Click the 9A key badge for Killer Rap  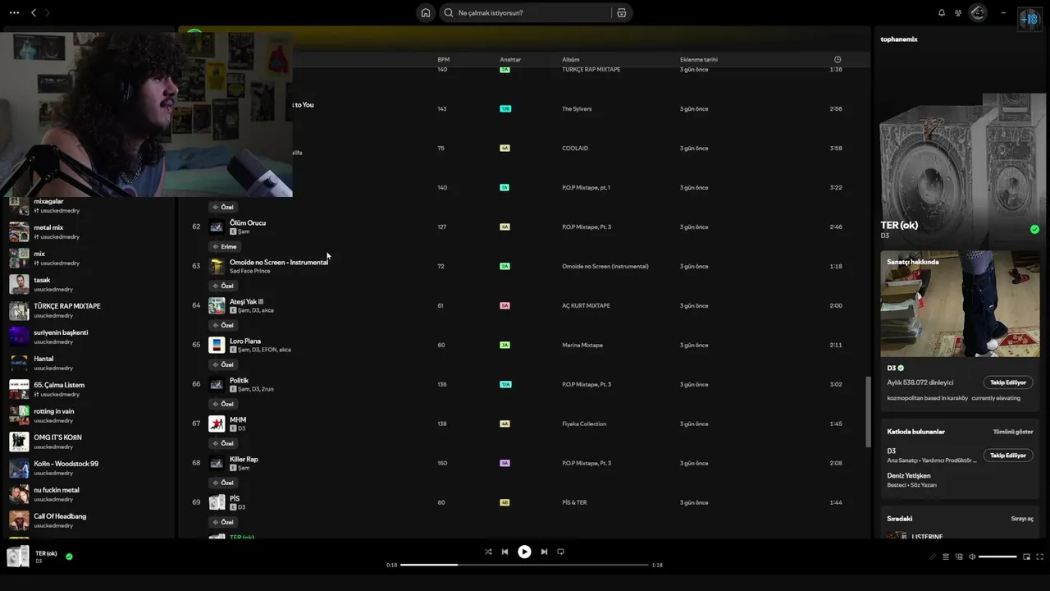tap(505, 464)
